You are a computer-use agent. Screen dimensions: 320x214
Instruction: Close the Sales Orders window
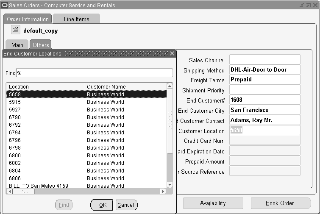[x=315, y=5]
